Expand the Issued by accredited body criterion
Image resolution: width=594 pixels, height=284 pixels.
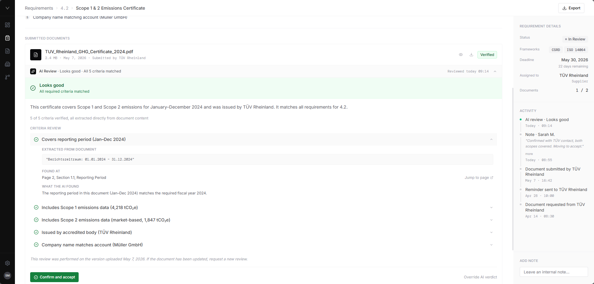(491, 232)
